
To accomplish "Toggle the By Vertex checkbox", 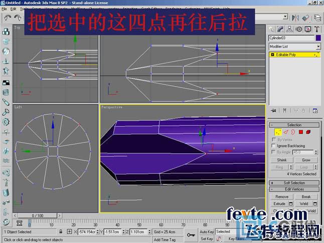I will coord(273,140).
